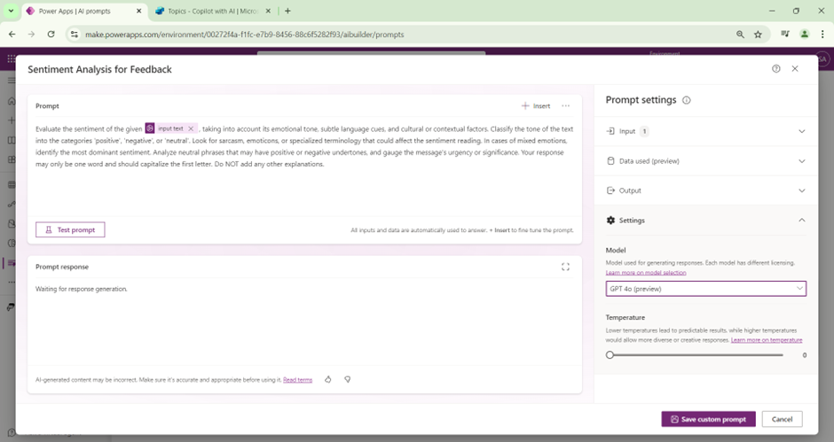Click the help icon in dialog header
The height and width of the screenshot is (442, 834).
click(776, 69)
